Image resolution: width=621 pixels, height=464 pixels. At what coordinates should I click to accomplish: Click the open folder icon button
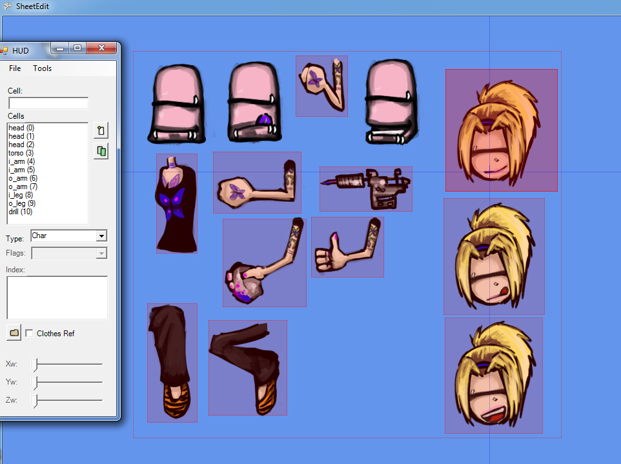click(14, 332)
